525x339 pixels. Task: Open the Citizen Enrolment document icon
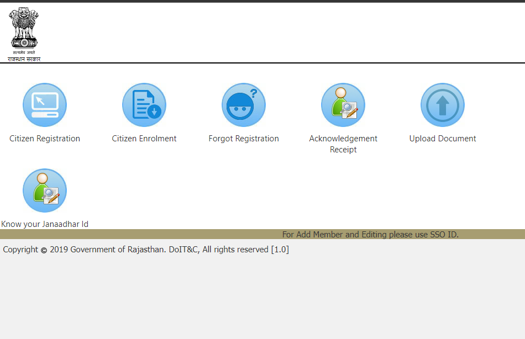point(144,105)
